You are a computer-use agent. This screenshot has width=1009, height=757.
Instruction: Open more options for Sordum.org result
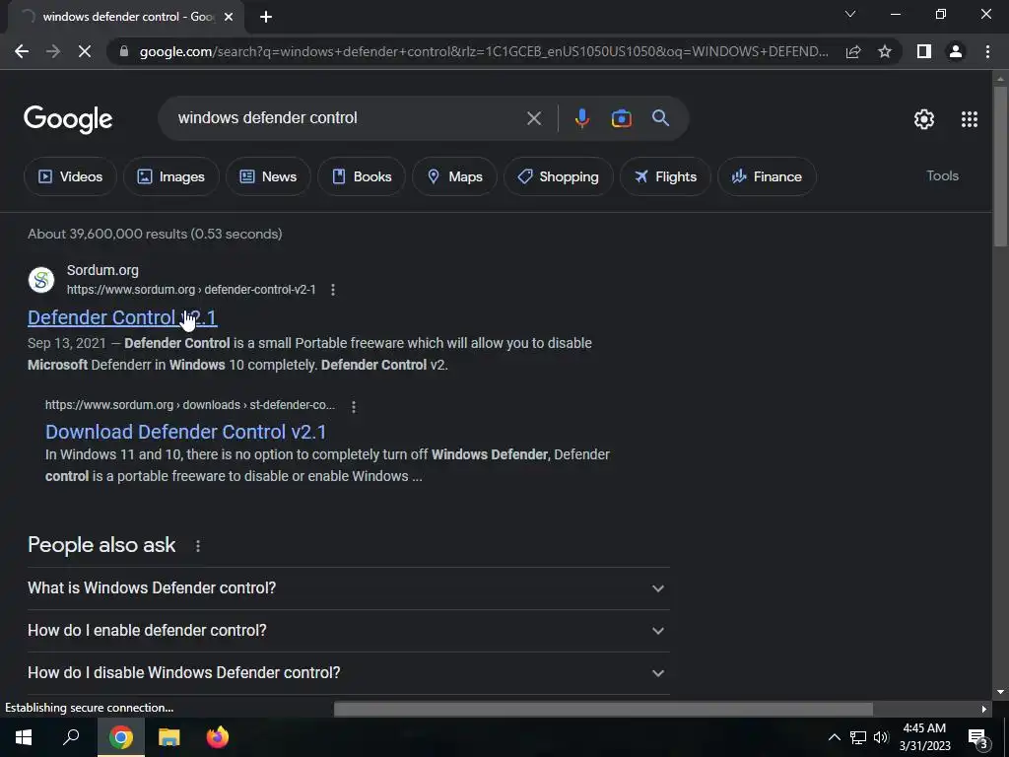click(333, 290)
